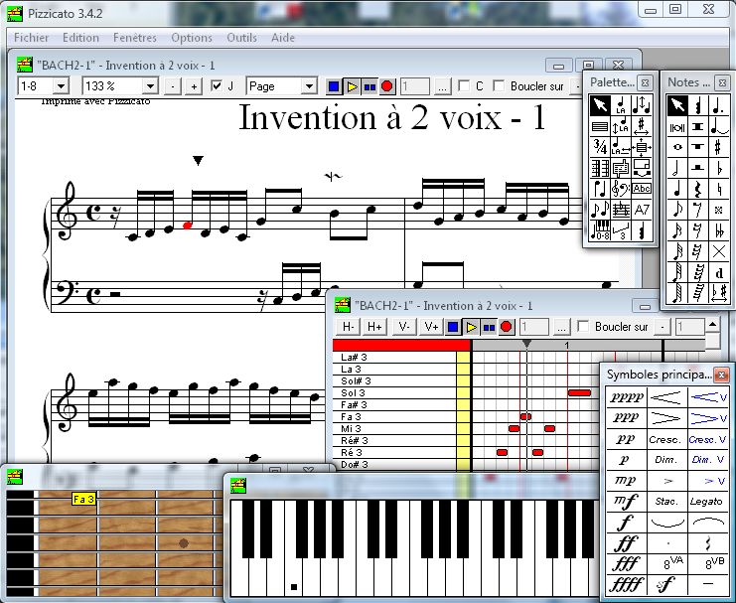Record from the piano roll window toolbar
This screenshot has width=736, height=603.
coord(507,327)
